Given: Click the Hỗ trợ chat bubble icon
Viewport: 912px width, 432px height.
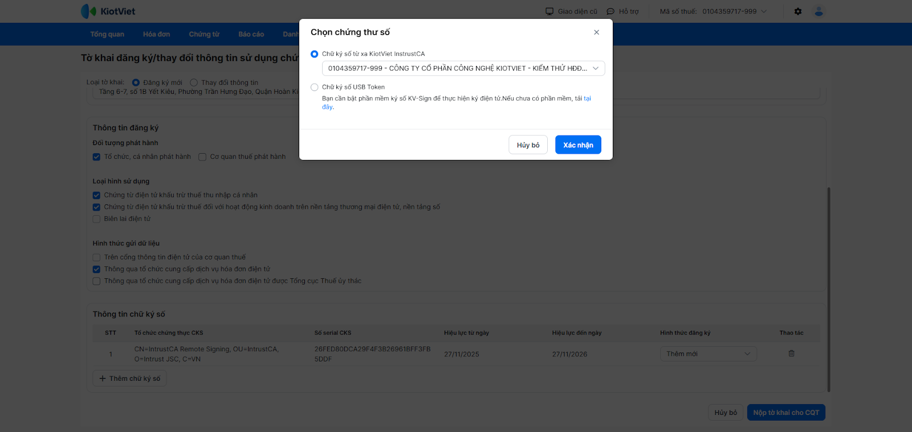Looking at the screenshot, I should coord(610,11).
